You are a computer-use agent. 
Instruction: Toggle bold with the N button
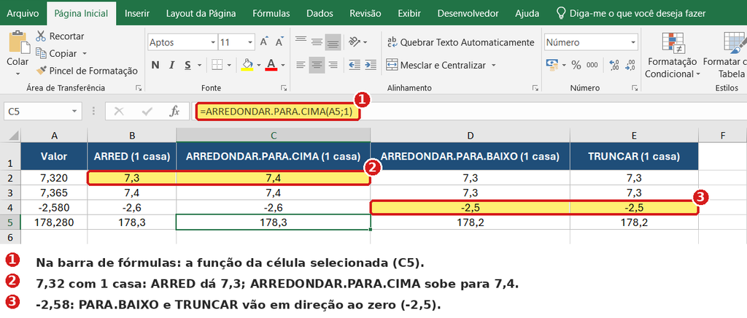(155, 65)
